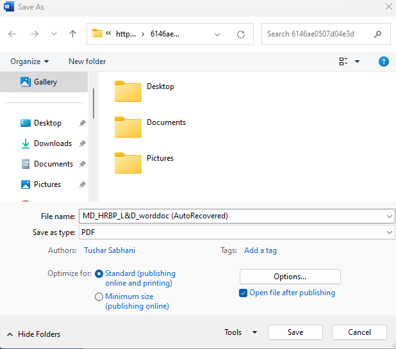Click the Cancel button
The width and height of the screenshot is (396, 349).
coord(359,332)
